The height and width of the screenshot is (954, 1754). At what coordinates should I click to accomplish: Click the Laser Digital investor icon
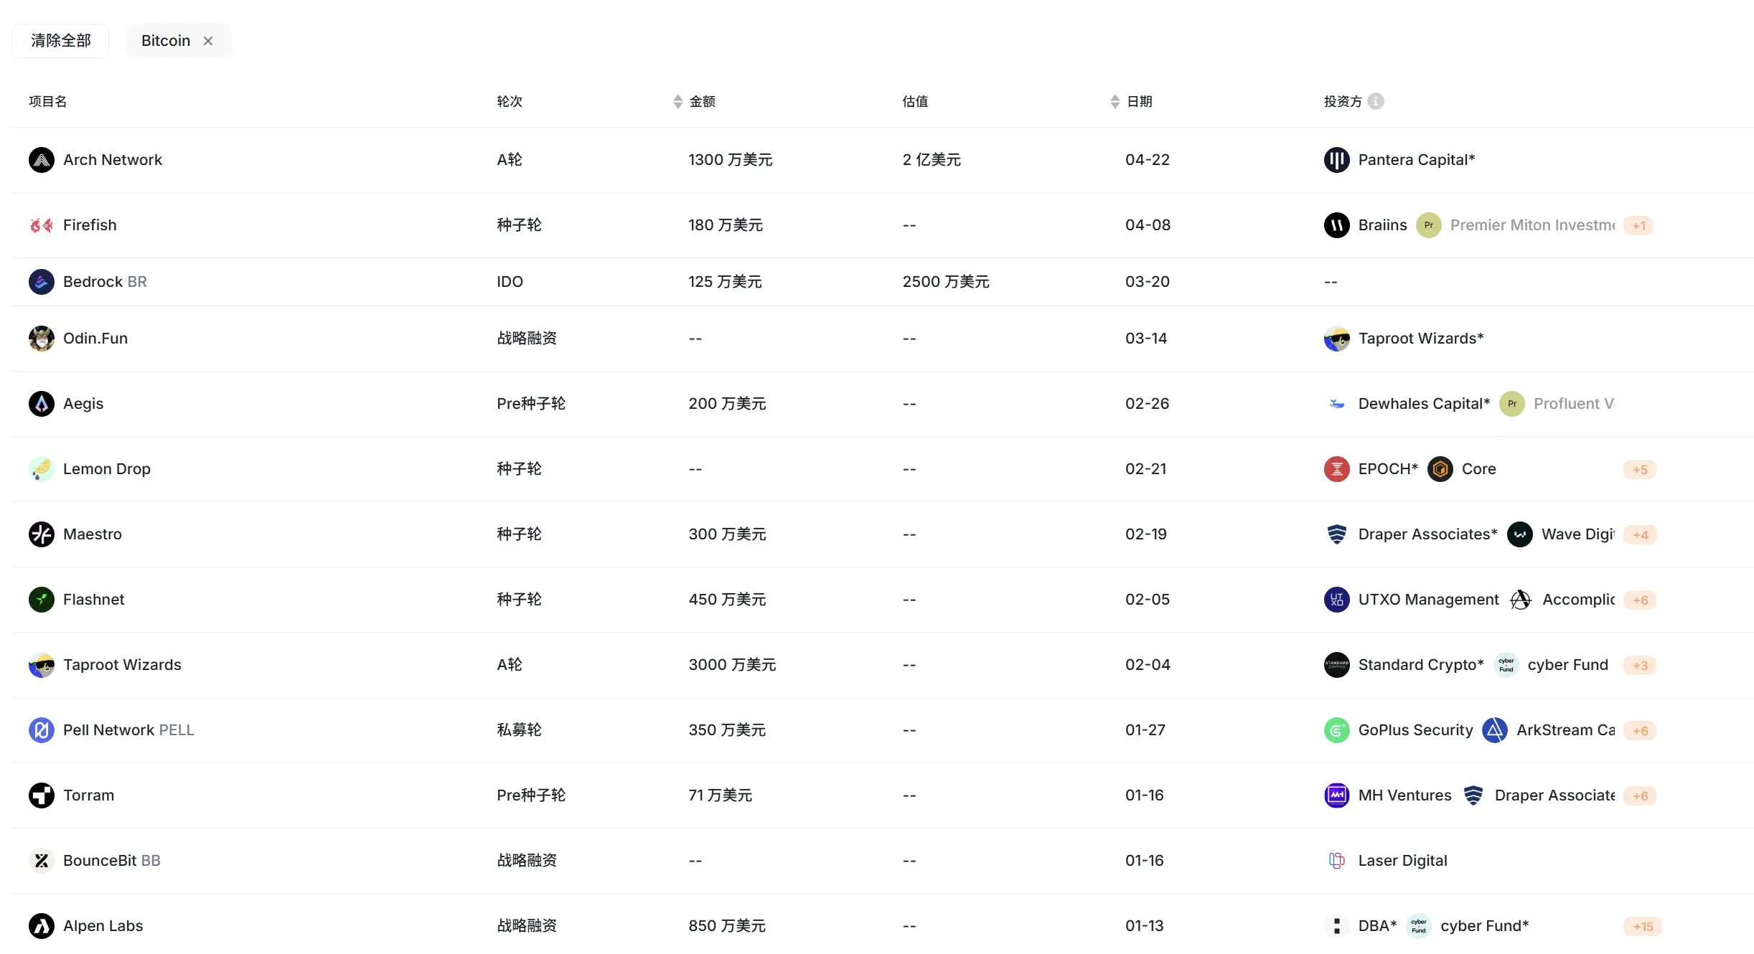click(1336, 860)
